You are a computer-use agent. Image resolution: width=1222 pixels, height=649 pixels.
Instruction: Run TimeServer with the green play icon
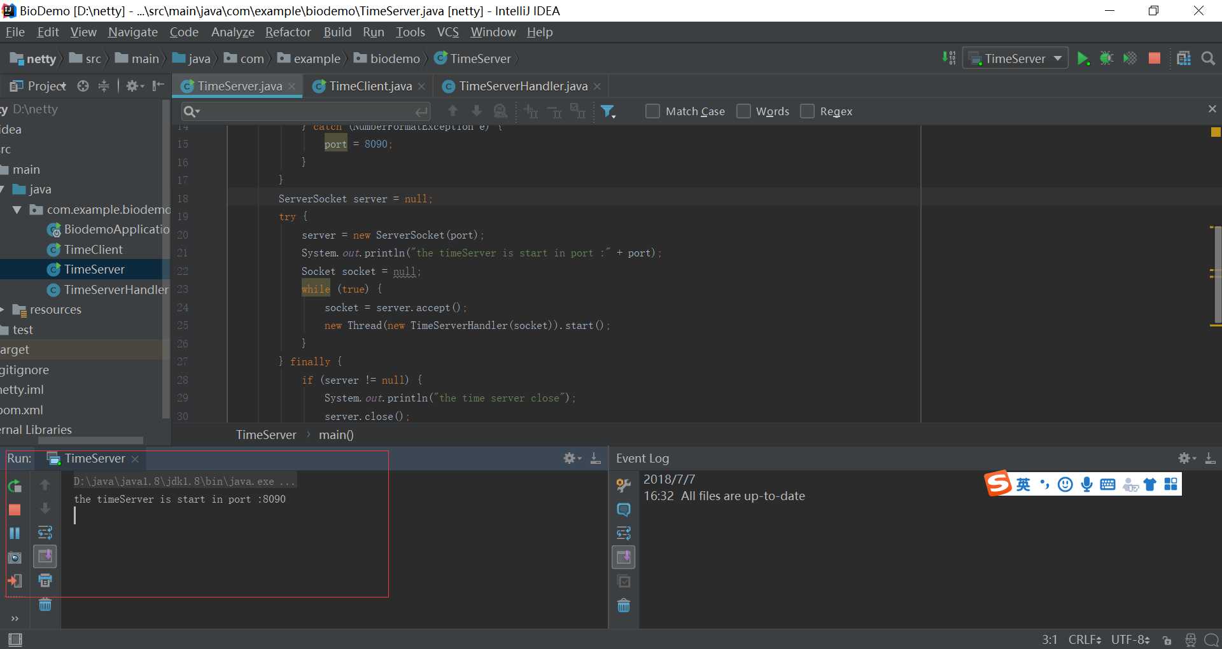pos(1083,59)
